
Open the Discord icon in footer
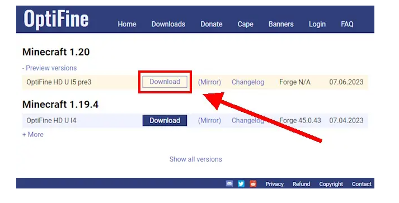tap(229, 183)
